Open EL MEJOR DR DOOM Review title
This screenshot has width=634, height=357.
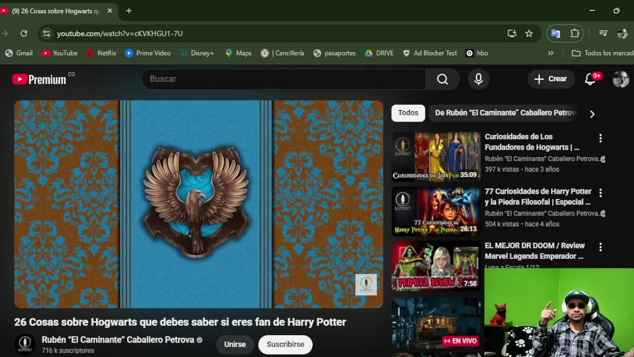pyautogui.click(x=535, y=251)
